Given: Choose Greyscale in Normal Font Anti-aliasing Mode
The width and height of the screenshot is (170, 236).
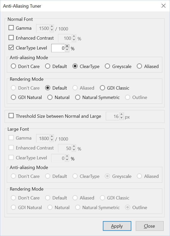Looking at the screenshot, I should pyautogui.click(x=108, y=66).
